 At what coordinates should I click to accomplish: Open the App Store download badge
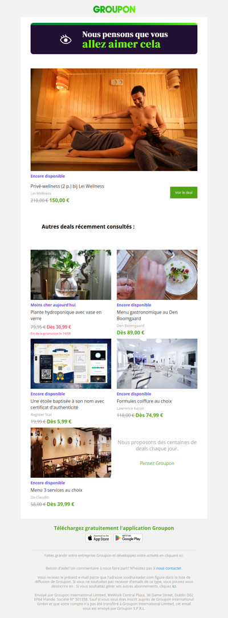click(99, 538)
